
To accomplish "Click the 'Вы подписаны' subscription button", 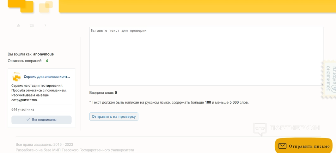I will tap(42, 120).
